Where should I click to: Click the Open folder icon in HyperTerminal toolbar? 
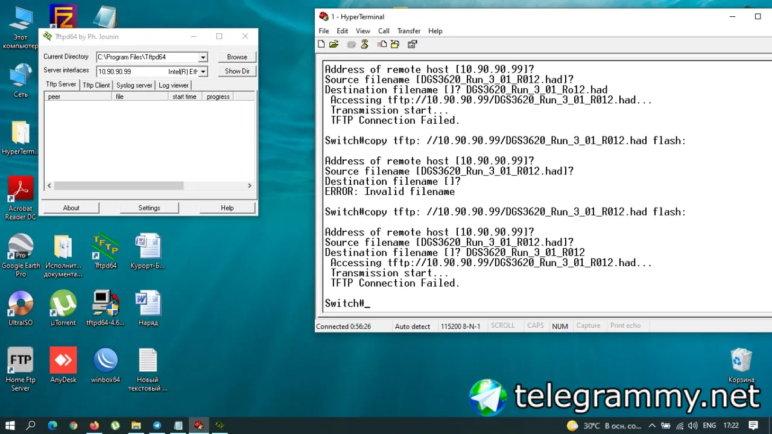[x=334, y=44]
